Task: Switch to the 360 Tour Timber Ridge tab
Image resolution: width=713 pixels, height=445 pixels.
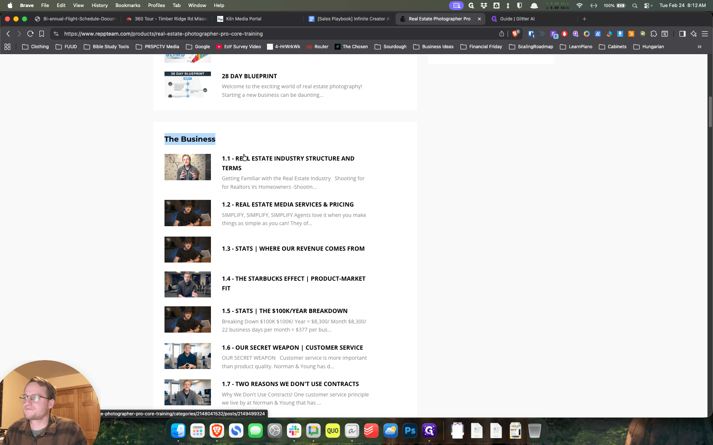Action: tap(167, 19)
